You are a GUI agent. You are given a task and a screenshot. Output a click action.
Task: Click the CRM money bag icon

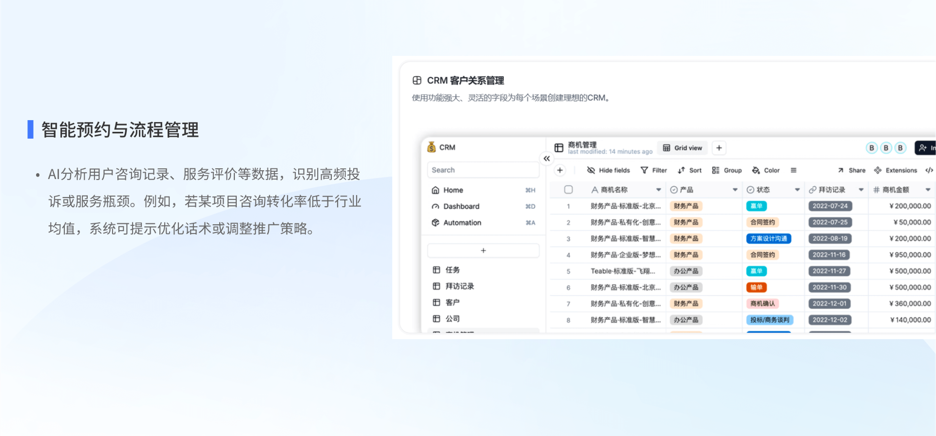click(431, 147)
